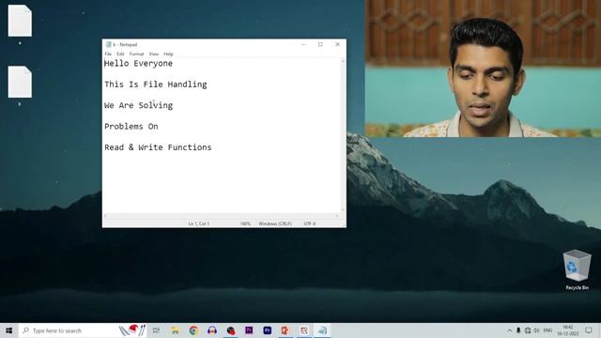Open the Edit menu in Notepad

click(120, 54)
